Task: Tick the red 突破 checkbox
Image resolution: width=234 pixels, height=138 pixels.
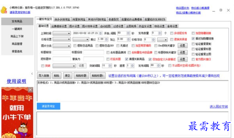Action: point(43,66)
